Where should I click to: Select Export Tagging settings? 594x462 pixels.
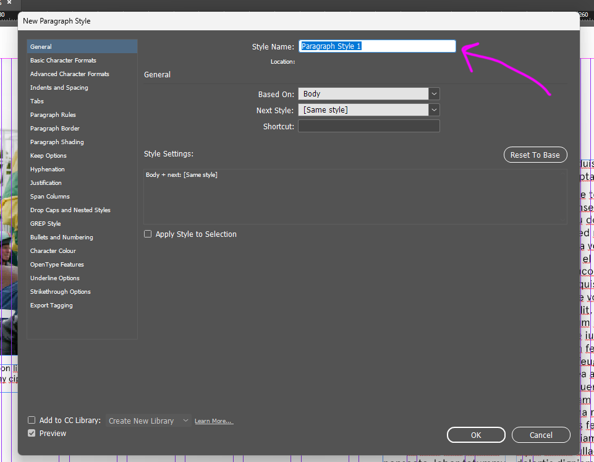(x=51, y=305)
